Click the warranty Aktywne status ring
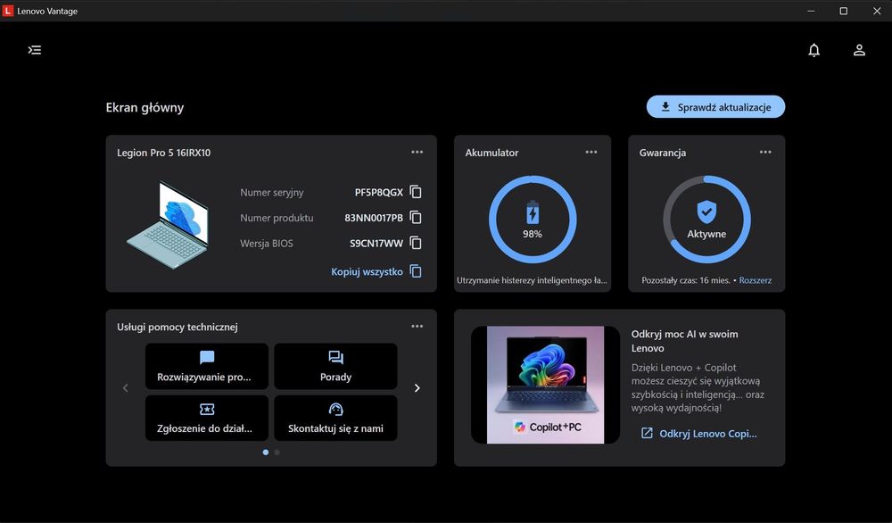Screen dimensions: 892x523 click(x=706, y=219)
